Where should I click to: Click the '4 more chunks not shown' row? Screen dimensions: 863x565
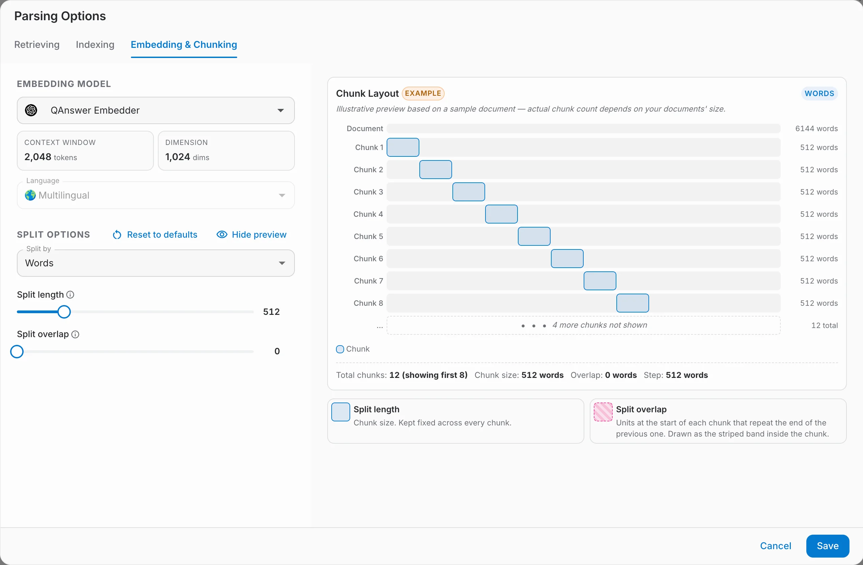click(x=583, y=325)
